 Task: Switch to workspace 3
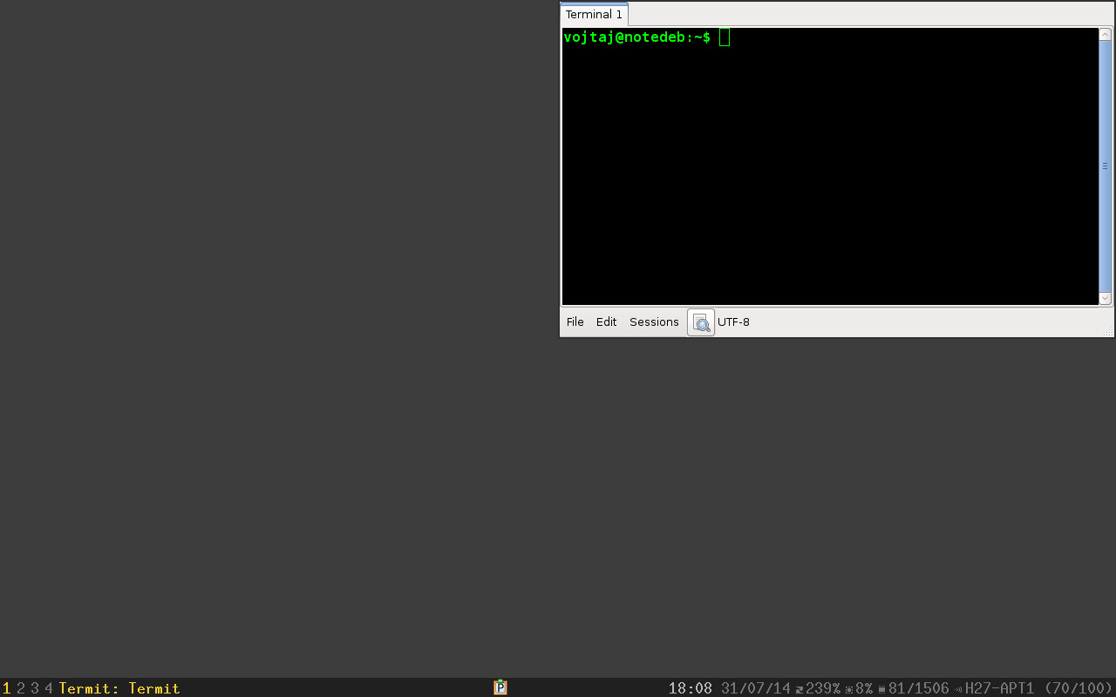click(35, 688)
